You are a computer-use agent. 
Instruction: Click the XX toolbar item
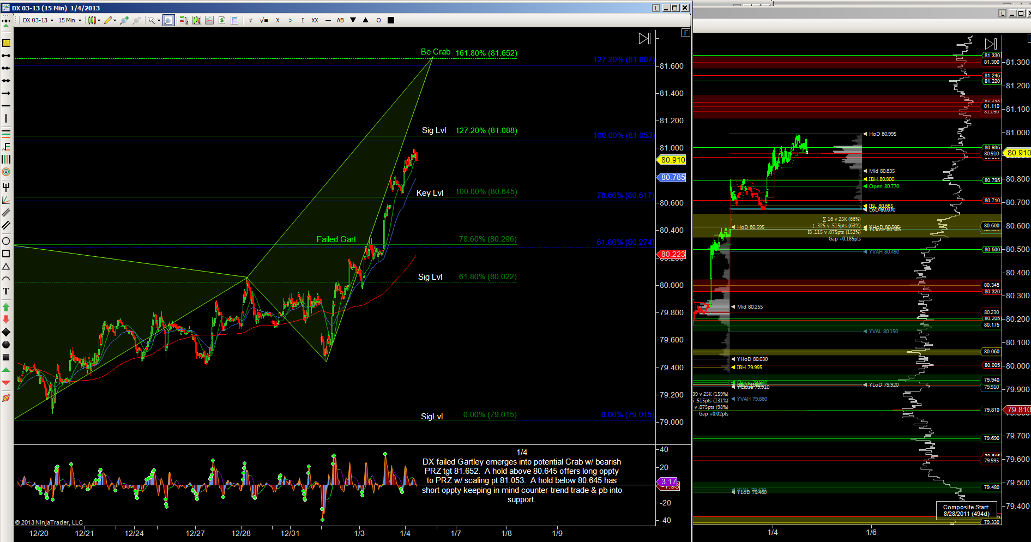(x=315, y=20)
